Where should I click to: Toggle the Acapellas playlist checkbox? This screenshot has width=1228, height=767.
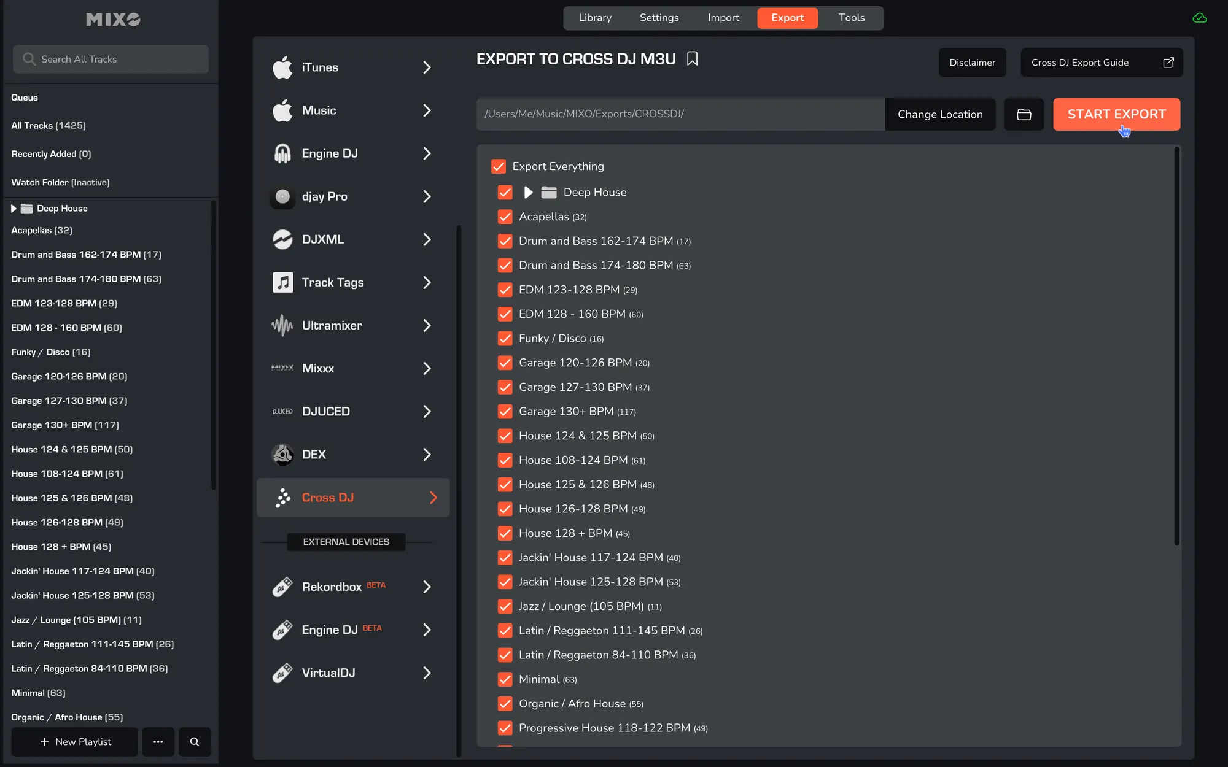coord(505,217)
